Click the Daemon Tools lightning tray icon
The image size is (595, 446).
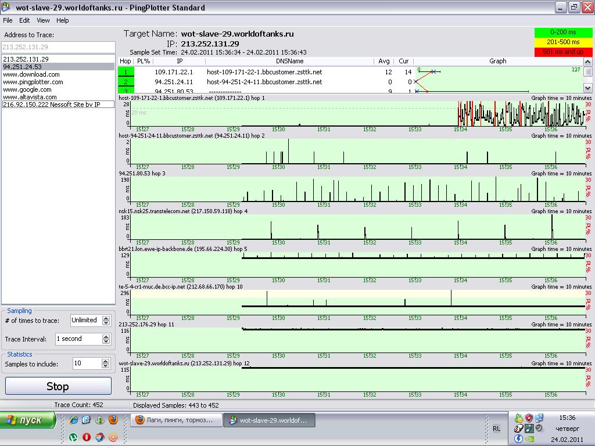click(518, 438)
